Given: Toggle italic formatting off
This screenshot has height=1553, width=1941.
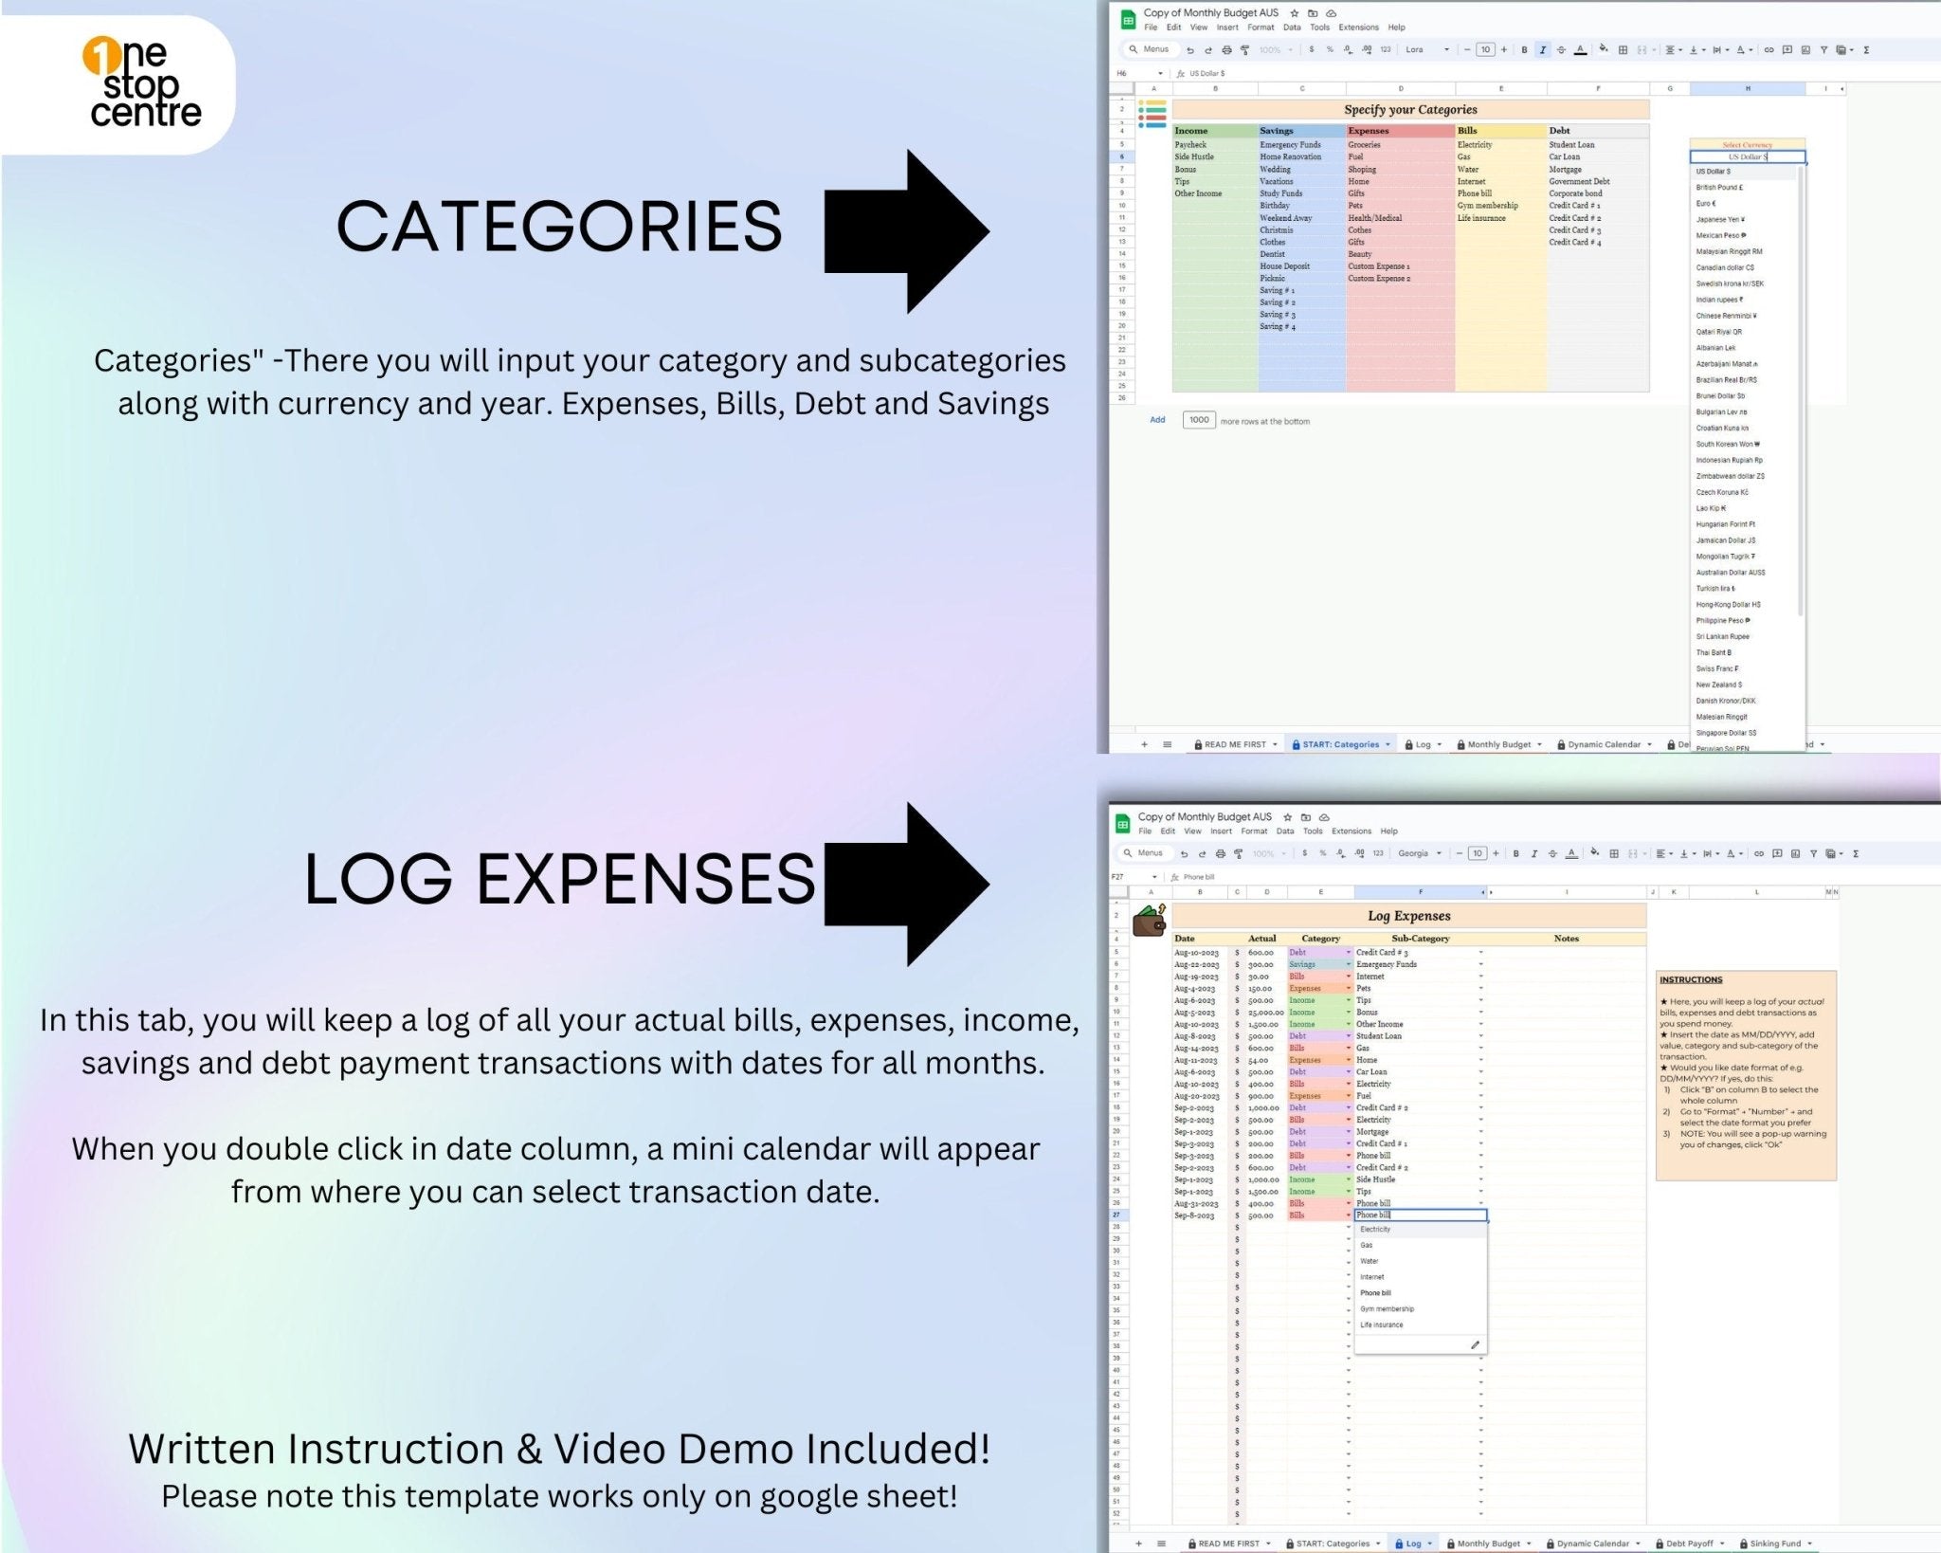Looking at the screenshot, I should [1541, 49].
